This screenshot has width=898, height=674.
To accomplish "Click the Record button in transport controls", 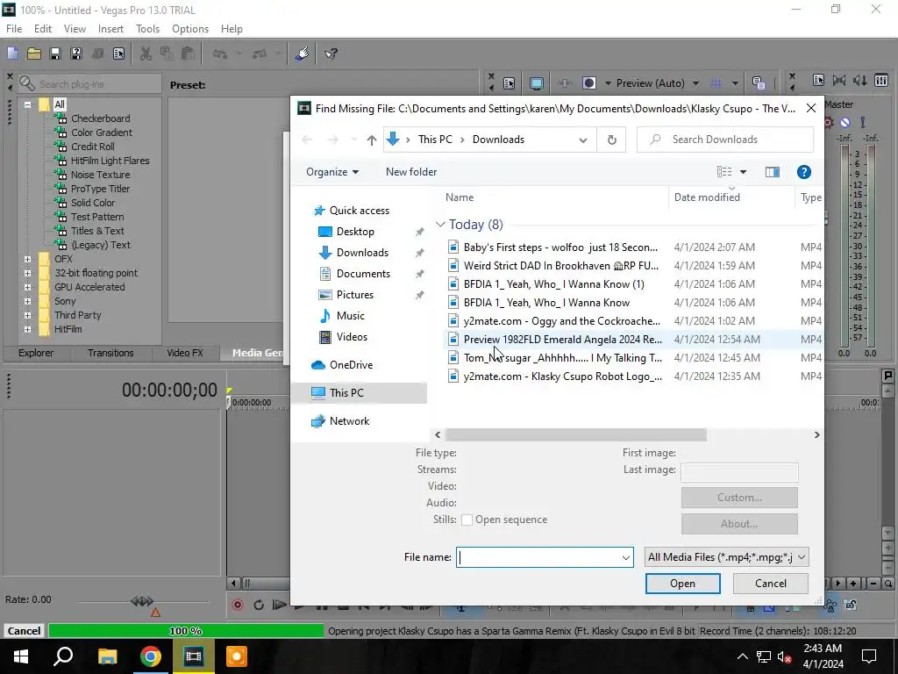I will click(x=237, y=605).
